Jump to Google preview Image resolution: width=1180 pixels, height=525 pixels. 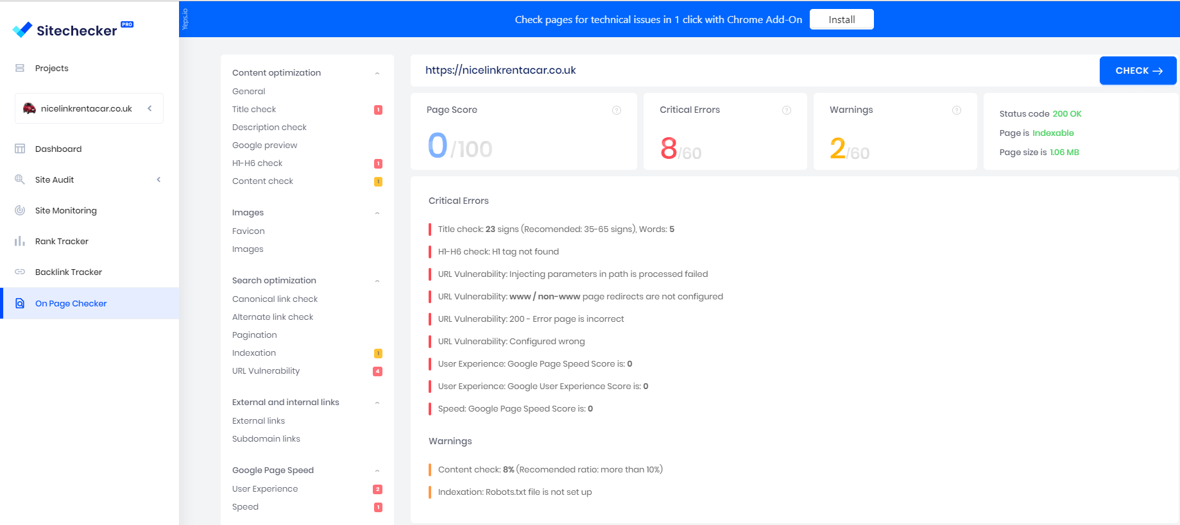tap(265, 145)
